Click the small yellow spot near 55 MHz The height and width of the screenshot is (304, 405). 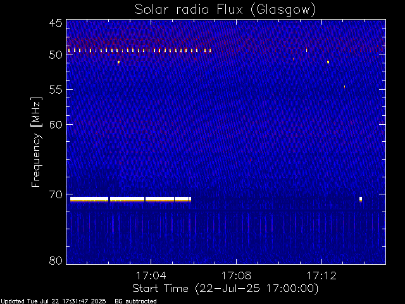[x=344, y=87]
